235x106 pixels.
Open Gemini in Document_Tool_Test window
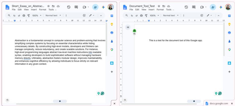point(221,7)
